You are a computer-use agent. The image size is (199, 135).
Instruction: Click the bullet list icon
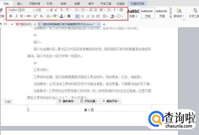tap(76, 10)
